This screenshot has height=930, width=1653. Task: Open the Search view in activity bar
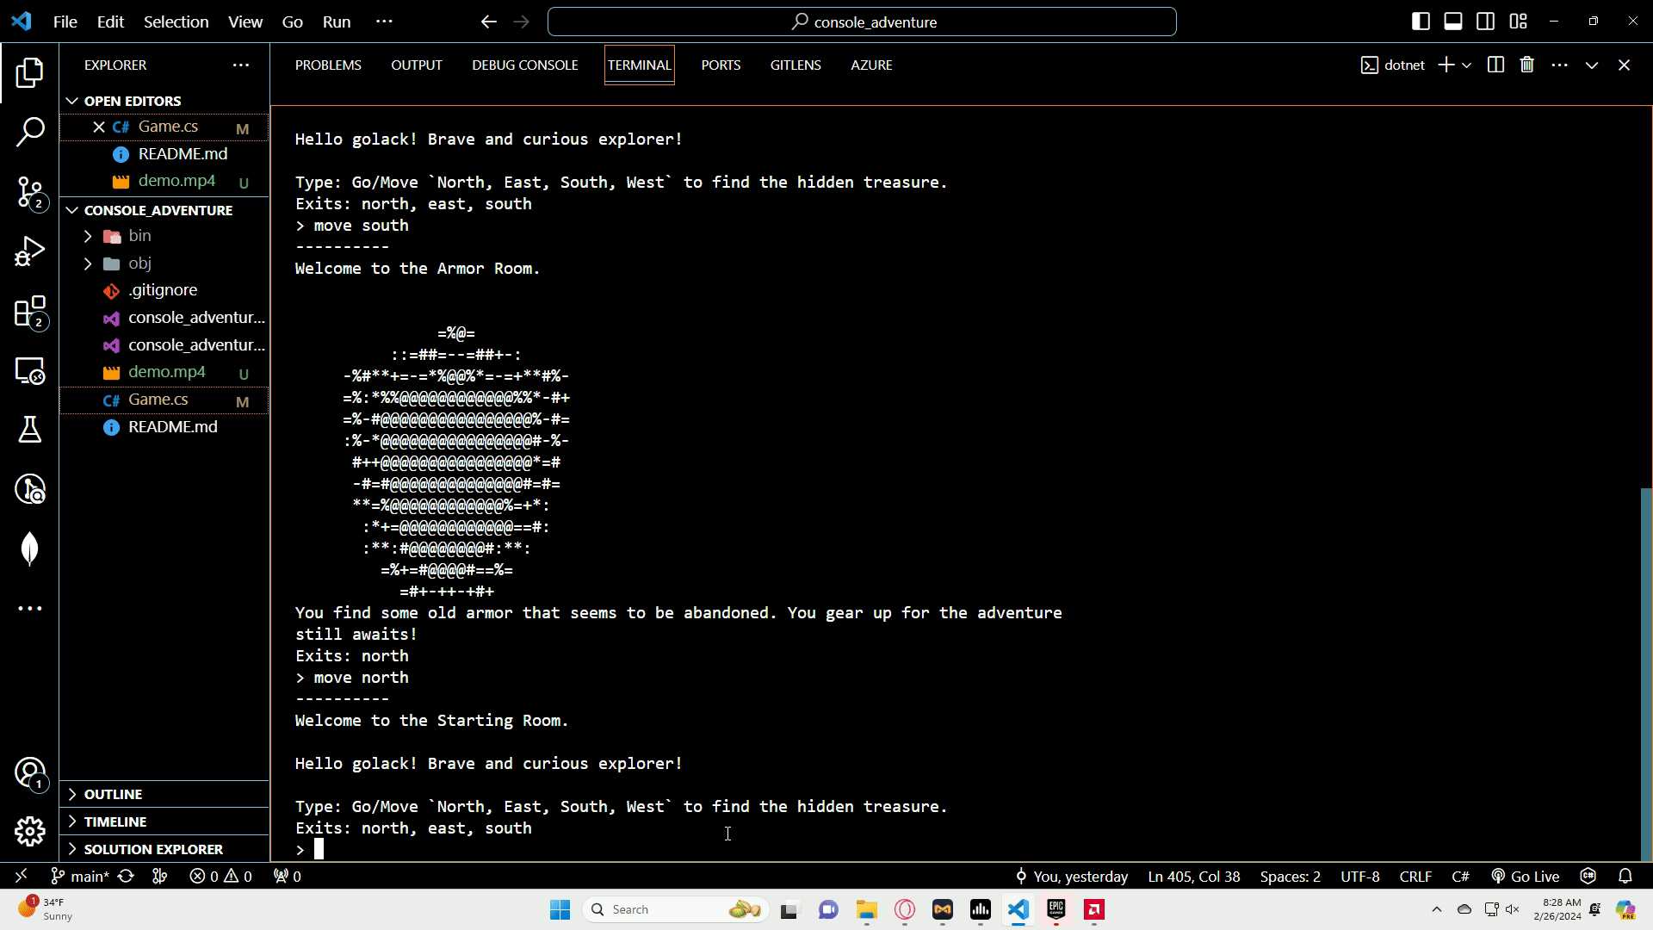click(30, 132)
